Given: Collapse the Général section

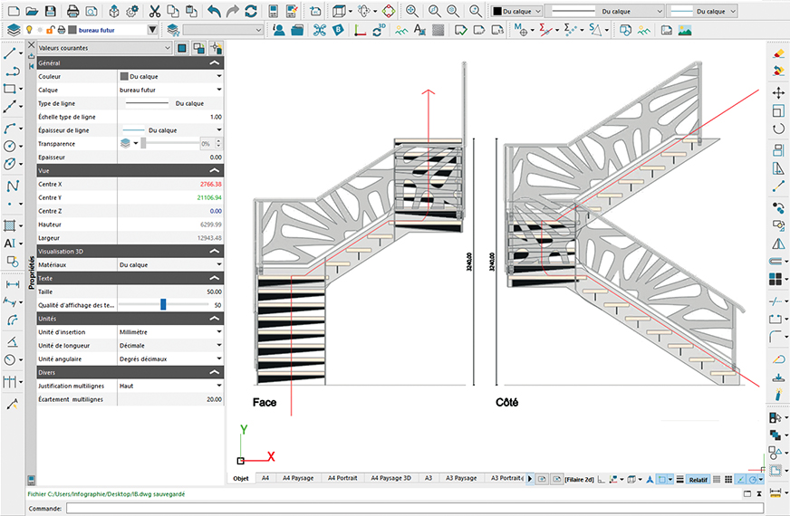Looking at the screenshot, I should point(214,64).
